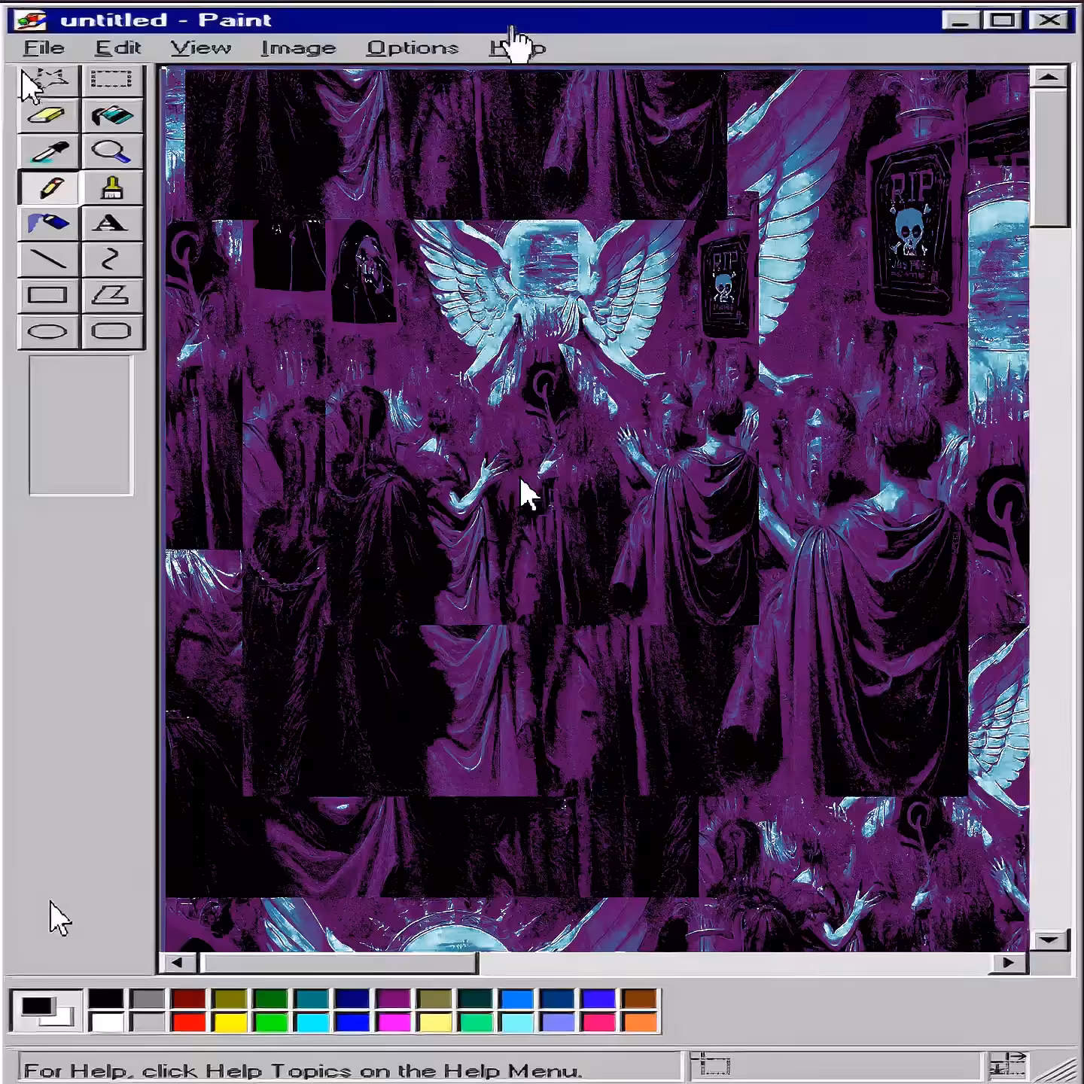
Task: Click the Paint icon in the title bar
Action: (31, 20)
